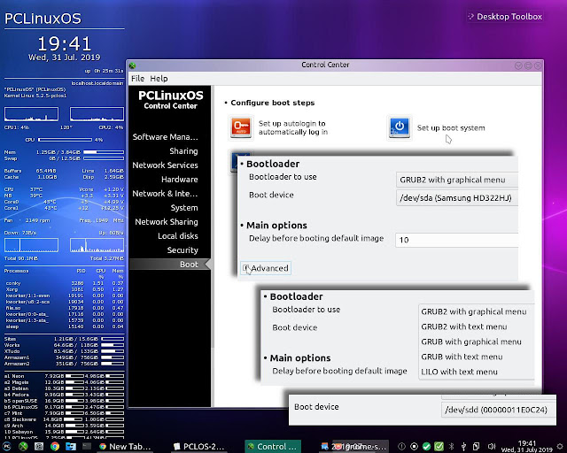Open the taskbar settings icon at far right
This screenshot has width=567, height=453.
click(560, 447)
